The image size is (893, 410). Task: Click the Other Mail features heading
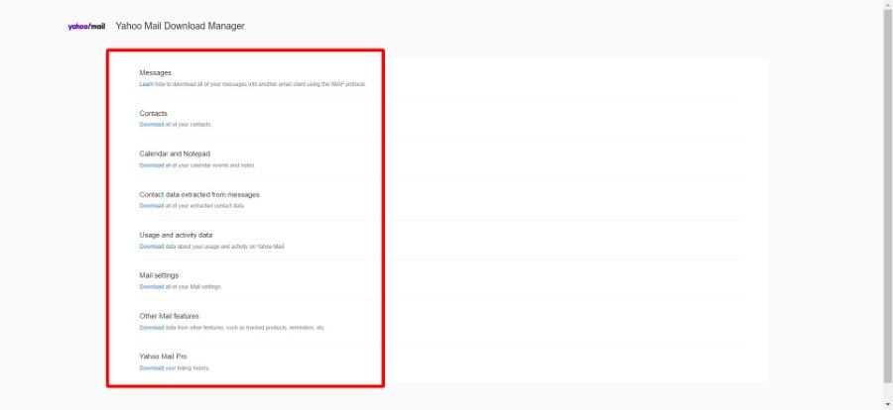coord(169,316)
